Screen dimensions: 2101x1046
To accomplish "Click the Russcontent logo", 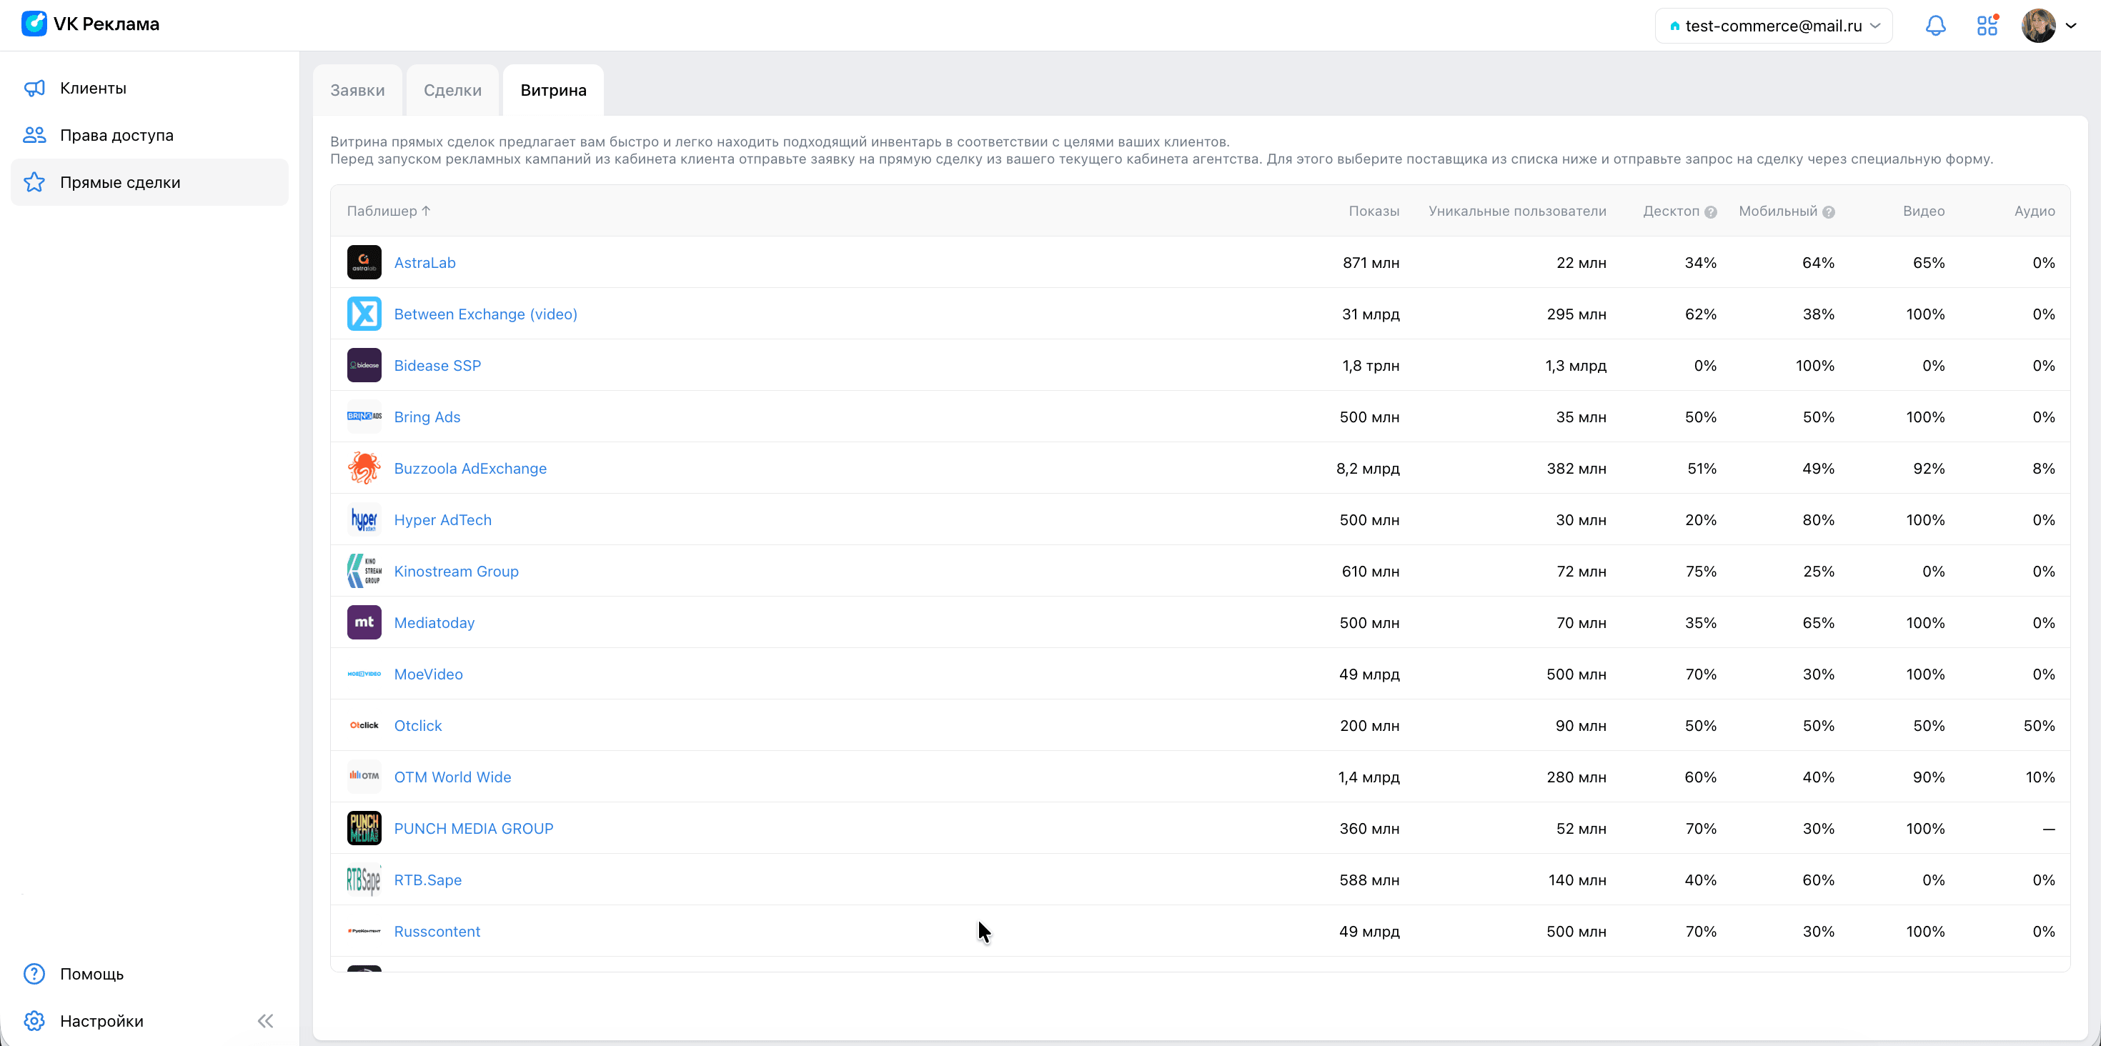I will (364, 930).
